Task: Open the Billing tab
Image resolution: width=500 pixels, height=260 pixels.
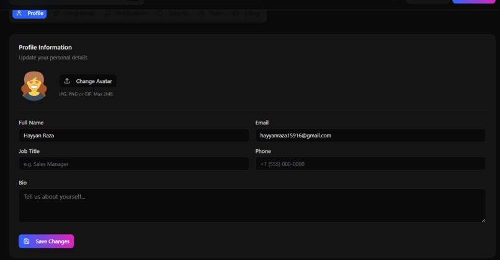Action: pos(246,14)
